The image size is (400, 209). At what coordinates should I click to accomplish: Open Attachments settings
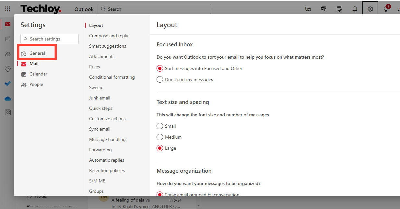click(102, 56)
